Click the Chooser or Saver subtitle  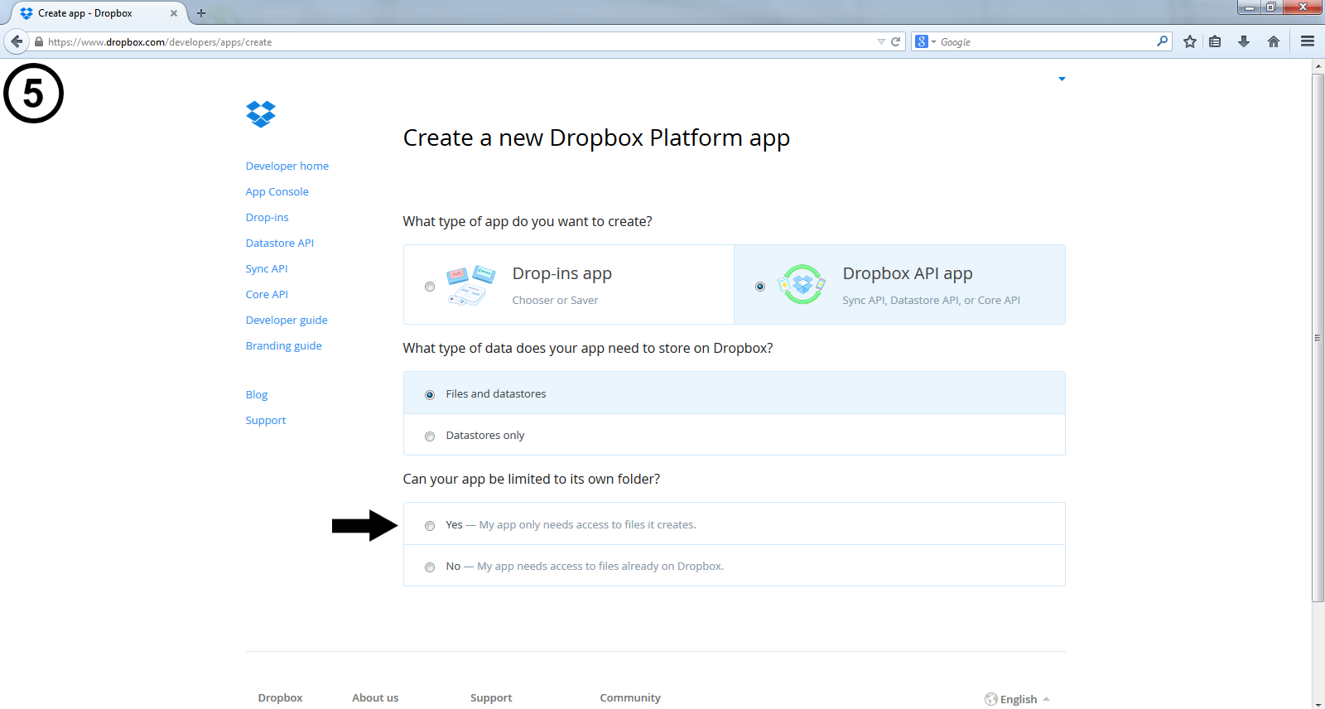(555, 300)
